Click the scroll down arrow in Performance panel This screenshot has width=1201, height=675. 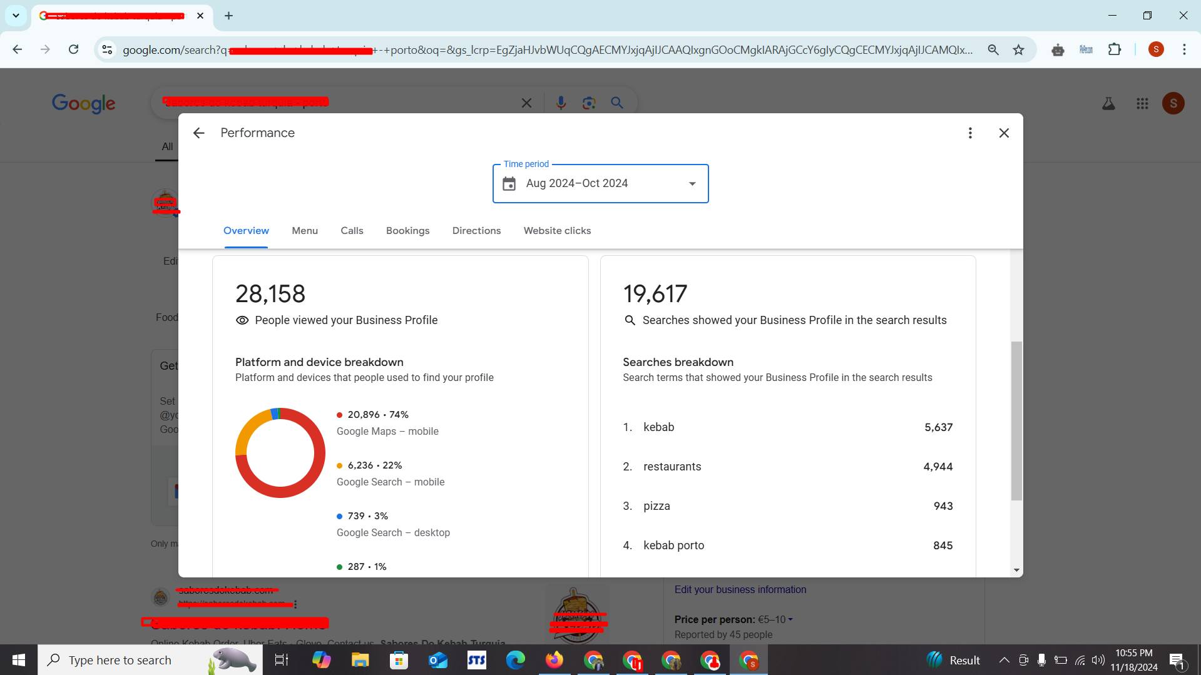coord(1016,570)
